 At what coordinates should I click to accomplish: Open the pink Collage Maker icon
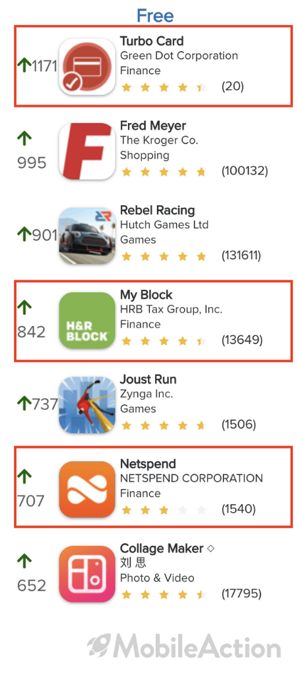click(x=87, y=574)
